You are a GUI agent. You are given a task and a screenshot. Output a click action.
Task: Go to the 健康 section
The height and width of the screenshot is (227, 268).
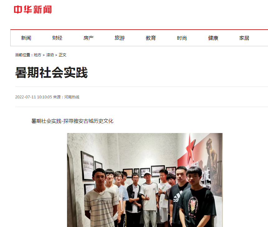(213, 38)
